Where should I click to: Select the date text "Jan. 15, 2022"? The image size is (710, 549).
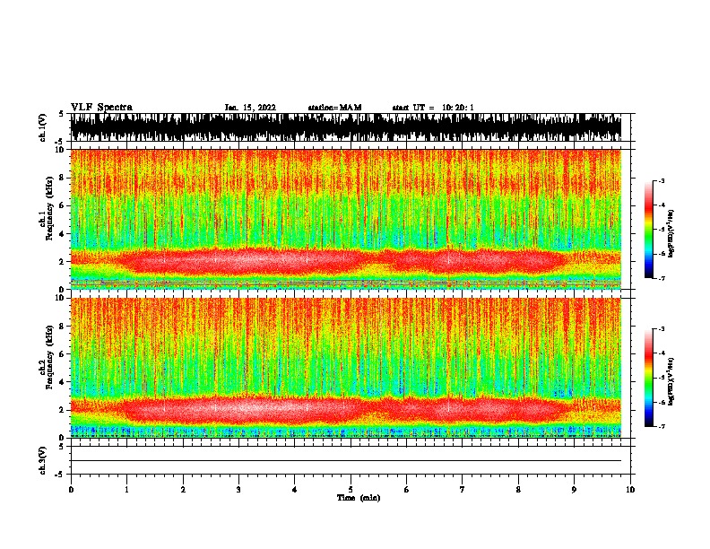click(250, 108)
